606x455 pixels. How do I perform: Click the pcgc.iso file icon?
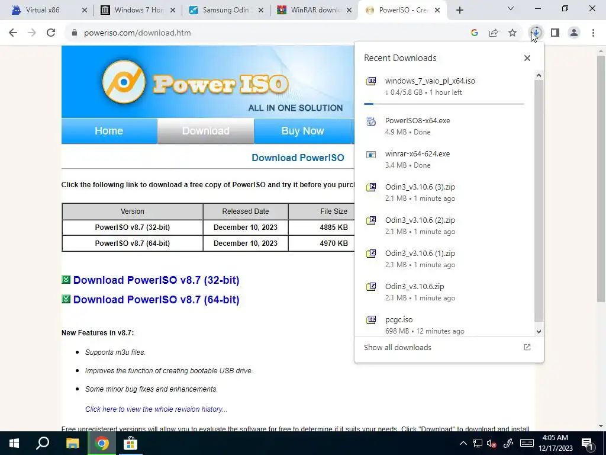click(x=371, y=320)
